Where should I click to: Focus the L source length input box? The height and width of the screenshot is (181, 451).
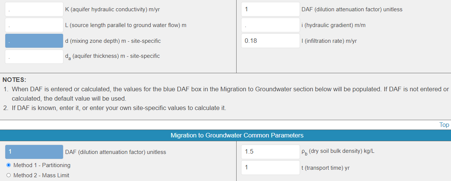coord(34,25)
